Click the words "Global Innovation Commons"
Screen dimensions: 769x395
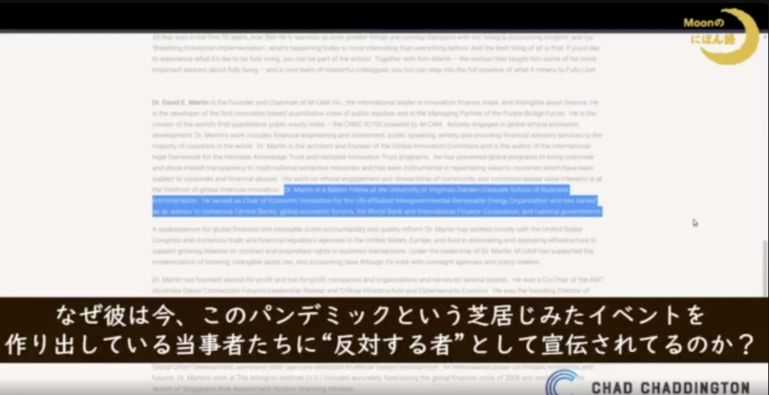point(435,146)
